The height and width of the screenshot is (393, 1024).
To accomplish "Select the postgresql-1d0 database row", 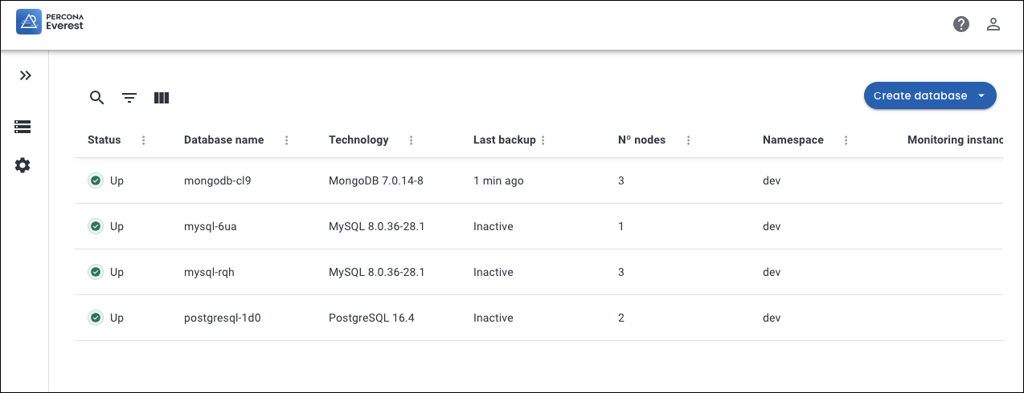I will (x=223, y=318).
